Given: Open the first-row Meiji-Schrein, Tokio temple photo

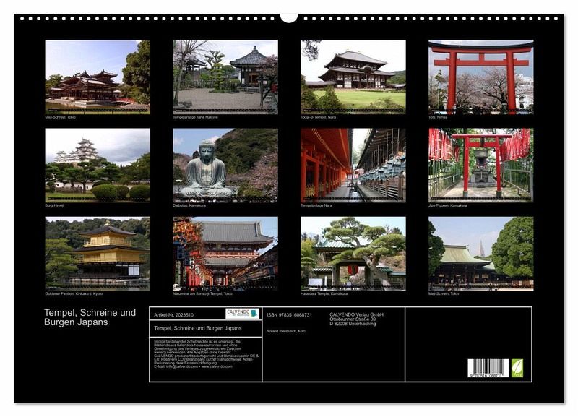Looking at the screenshot, I should pyautogui.click(x=98, y=77).
